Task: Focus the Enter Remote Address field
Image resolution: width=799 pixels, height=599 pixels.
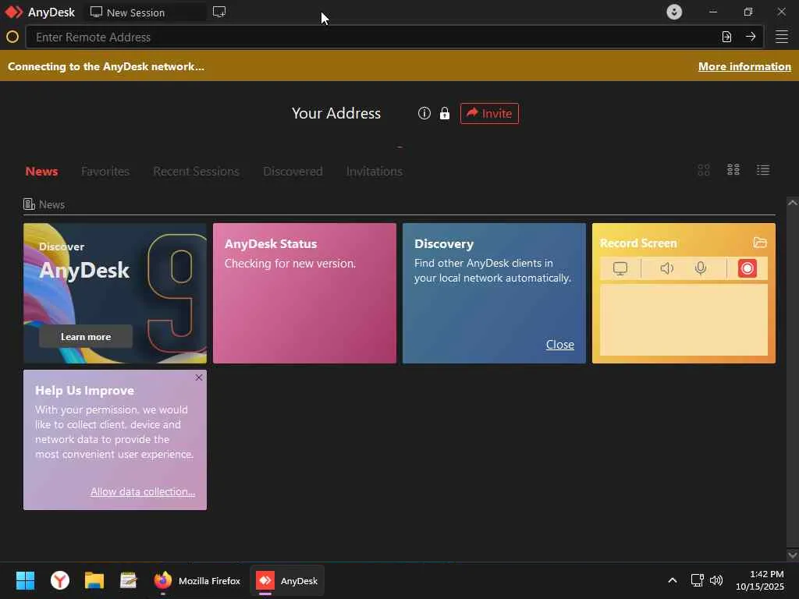Action: 371,37
